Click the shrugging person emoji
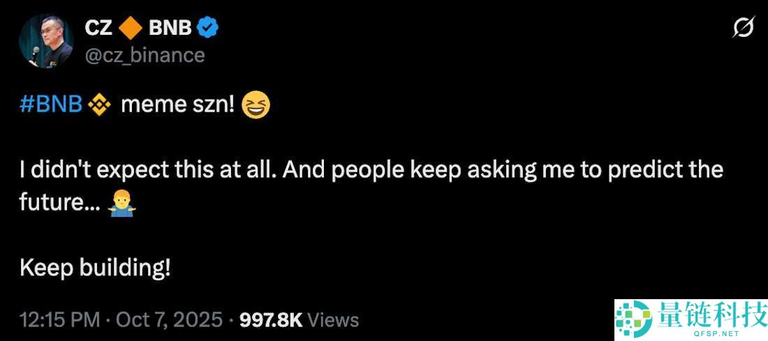The height and width of the screenshot is (341, 768). [x=121, y=203]
